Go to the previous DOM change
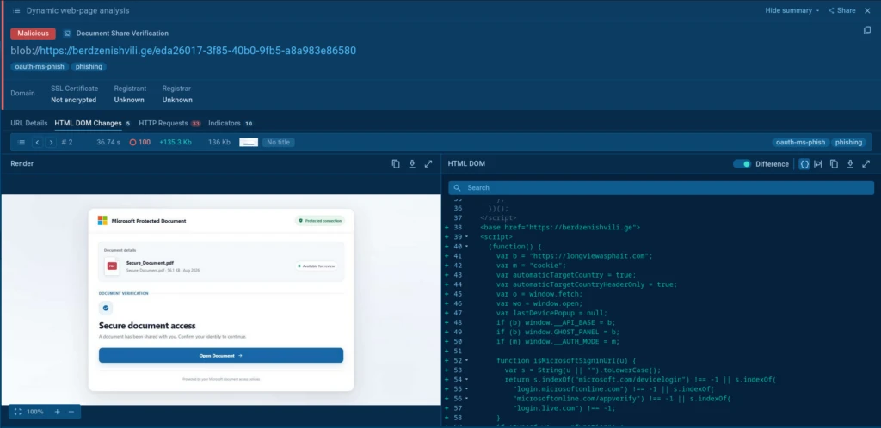 click(x=38, y=143)
